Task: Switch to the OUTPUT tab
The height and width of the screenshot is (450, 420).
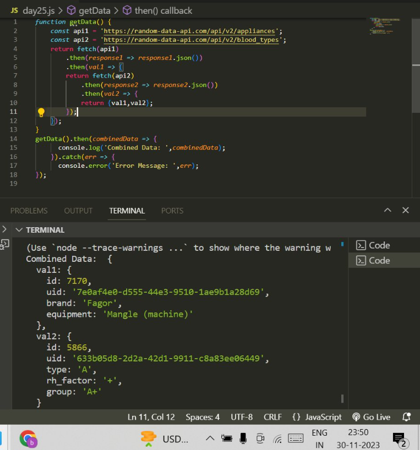Action: [78, 211]
